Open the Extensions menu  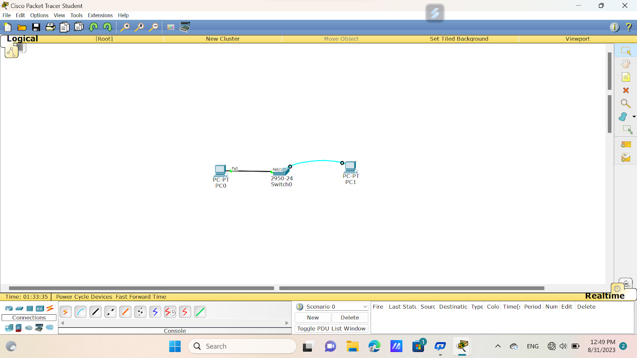[x=100, y=16]
